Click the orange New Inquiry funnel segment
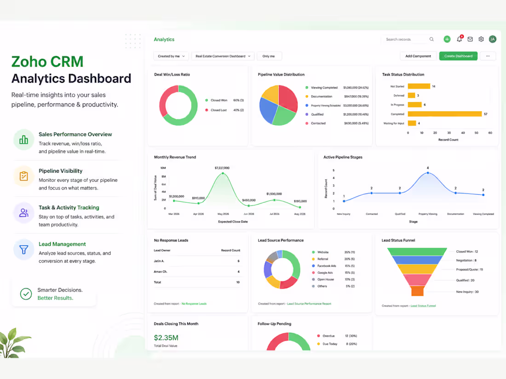 (x=417, y=291)
